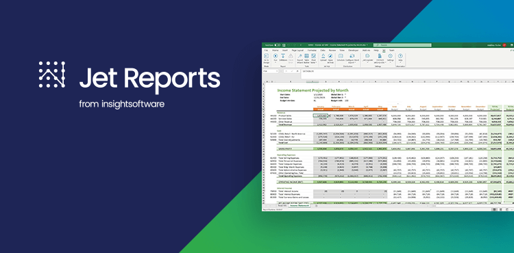Click the 'Operating Expenses' section heading

(x=286, y=155)
